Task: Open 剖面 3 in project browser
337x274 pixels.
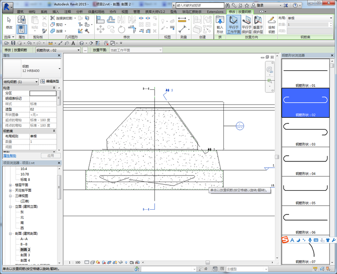Action: coord(25,255)
